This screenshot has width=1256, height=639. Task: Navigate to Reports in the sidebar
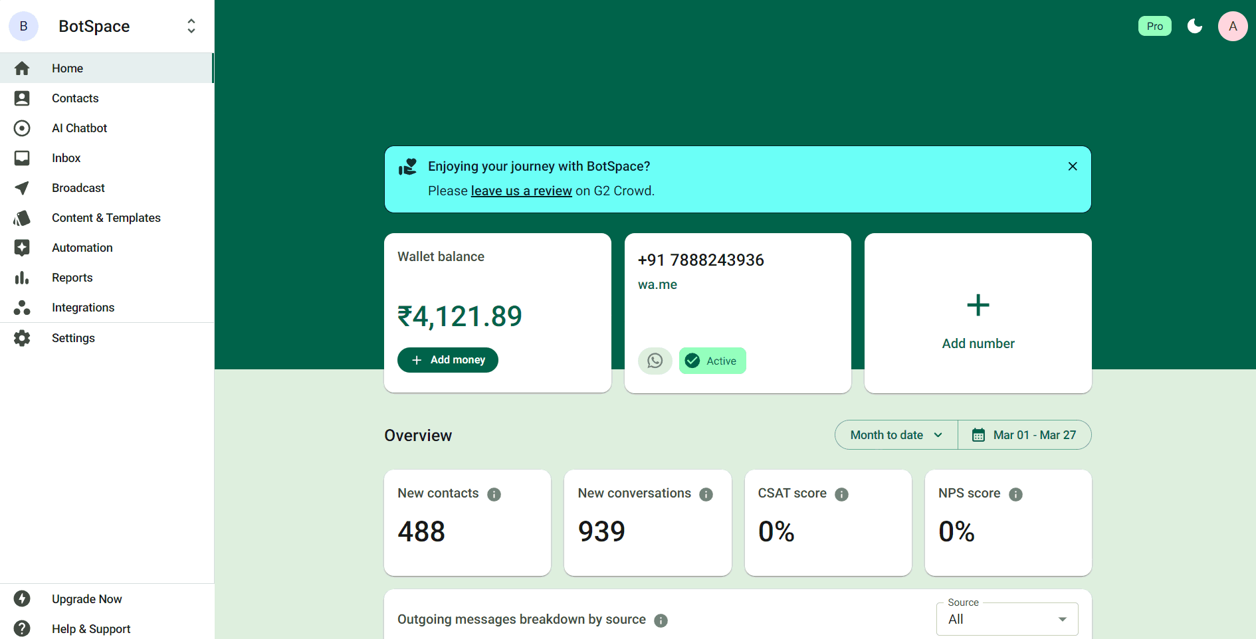(x=107, y=278)
